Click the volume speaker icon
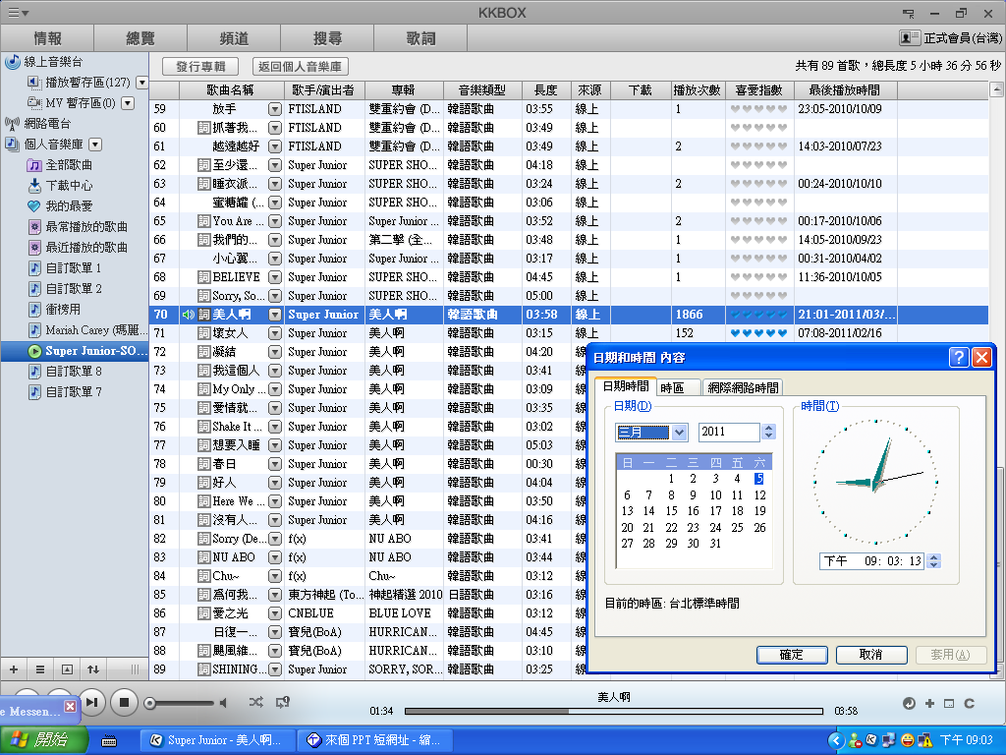The image size is (1006, 755). [x=223, y=703]
